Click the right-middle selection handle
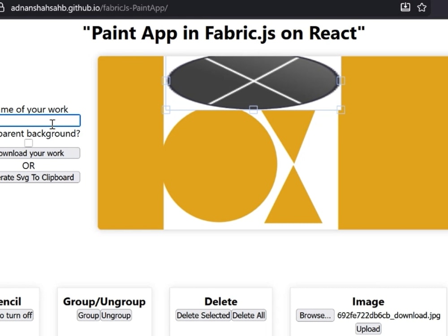Screen dimensions: 448x336 [340, 81]
